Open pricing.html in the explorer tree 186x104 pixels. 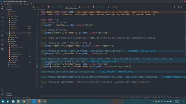(14, 60)
